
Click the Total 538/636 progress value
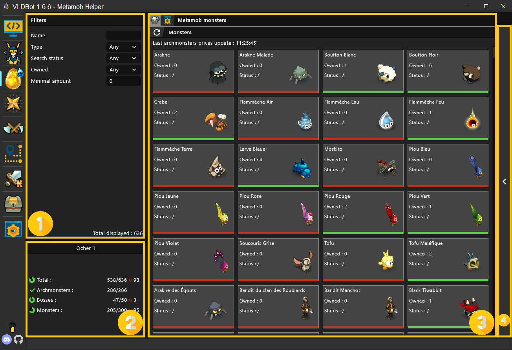pyautogui.click(x=117, y=280)
